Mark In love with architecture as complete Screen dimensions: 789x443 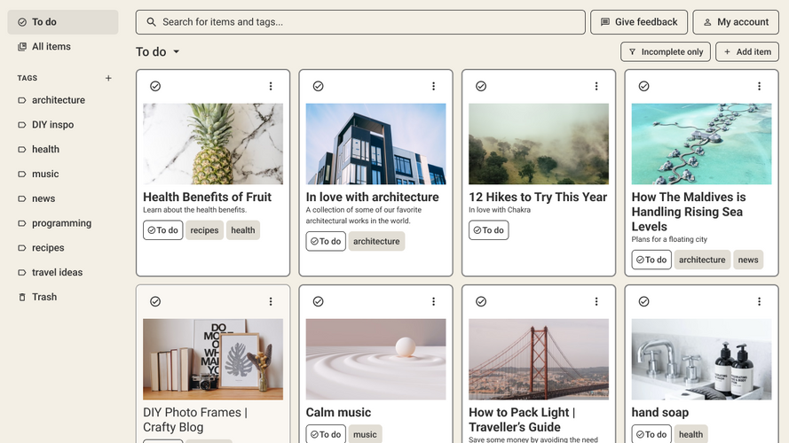pyautogui.click(x=318, y=87)
